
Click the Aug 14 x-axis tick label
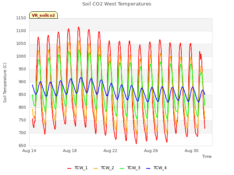pyautogui.click(x=29, y=151)
